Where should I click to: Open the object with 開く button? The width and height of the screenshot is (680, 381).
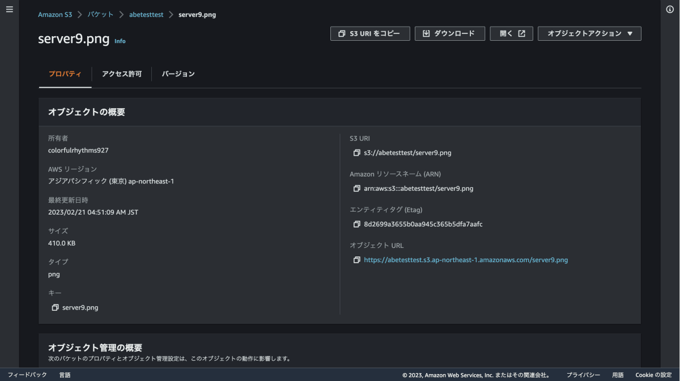[512, 33]
